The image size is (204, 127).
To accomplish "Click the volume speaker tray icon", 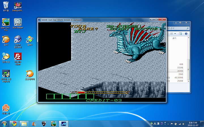I will (x=183, y=124).
